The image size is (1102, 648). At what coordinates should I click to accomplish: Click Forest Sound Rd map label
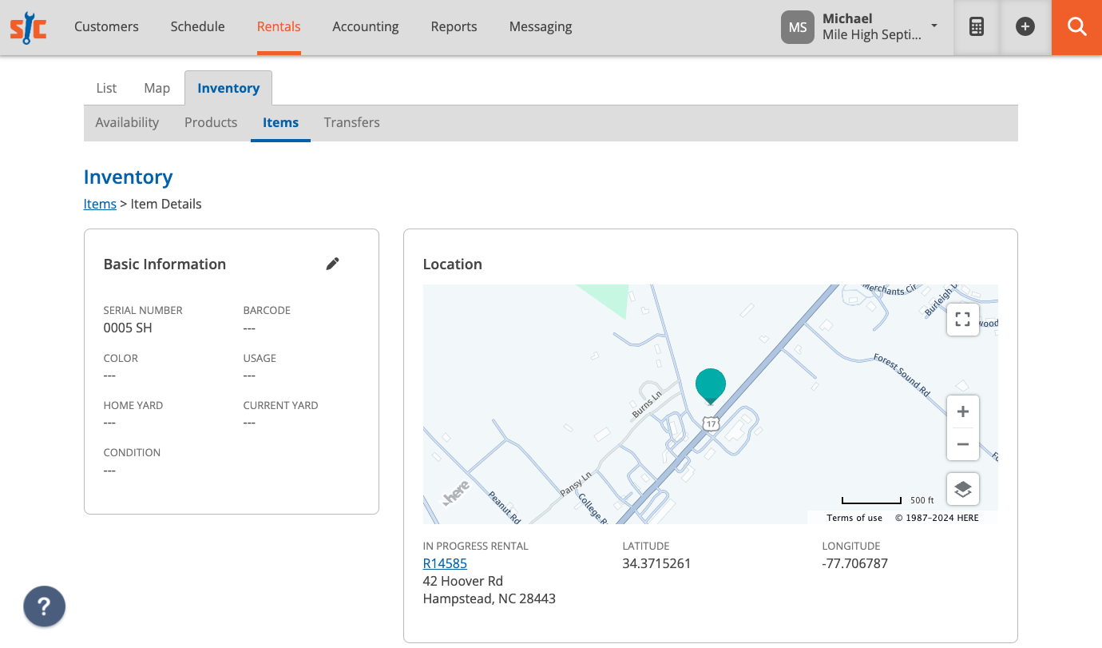[x=902, y=376]
